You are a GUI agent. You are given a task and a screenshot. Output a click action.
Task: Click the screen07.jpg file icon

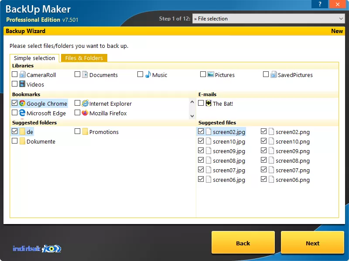pos(209,170)
